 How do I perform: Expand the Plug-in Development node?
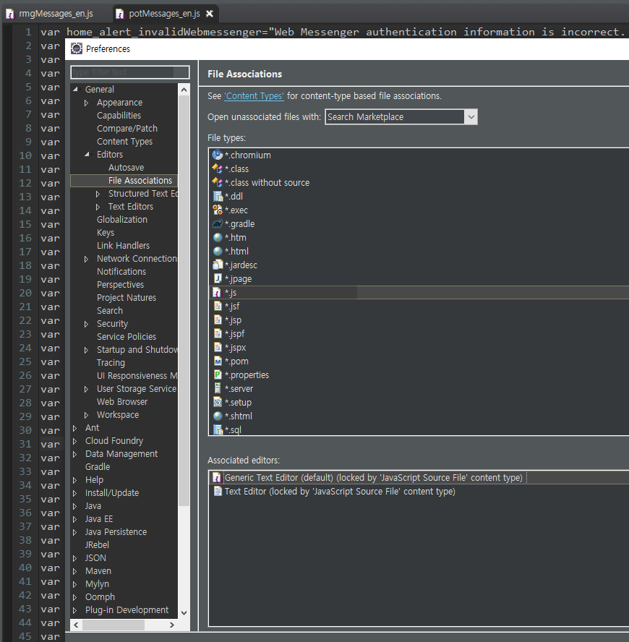coord(75,610)
